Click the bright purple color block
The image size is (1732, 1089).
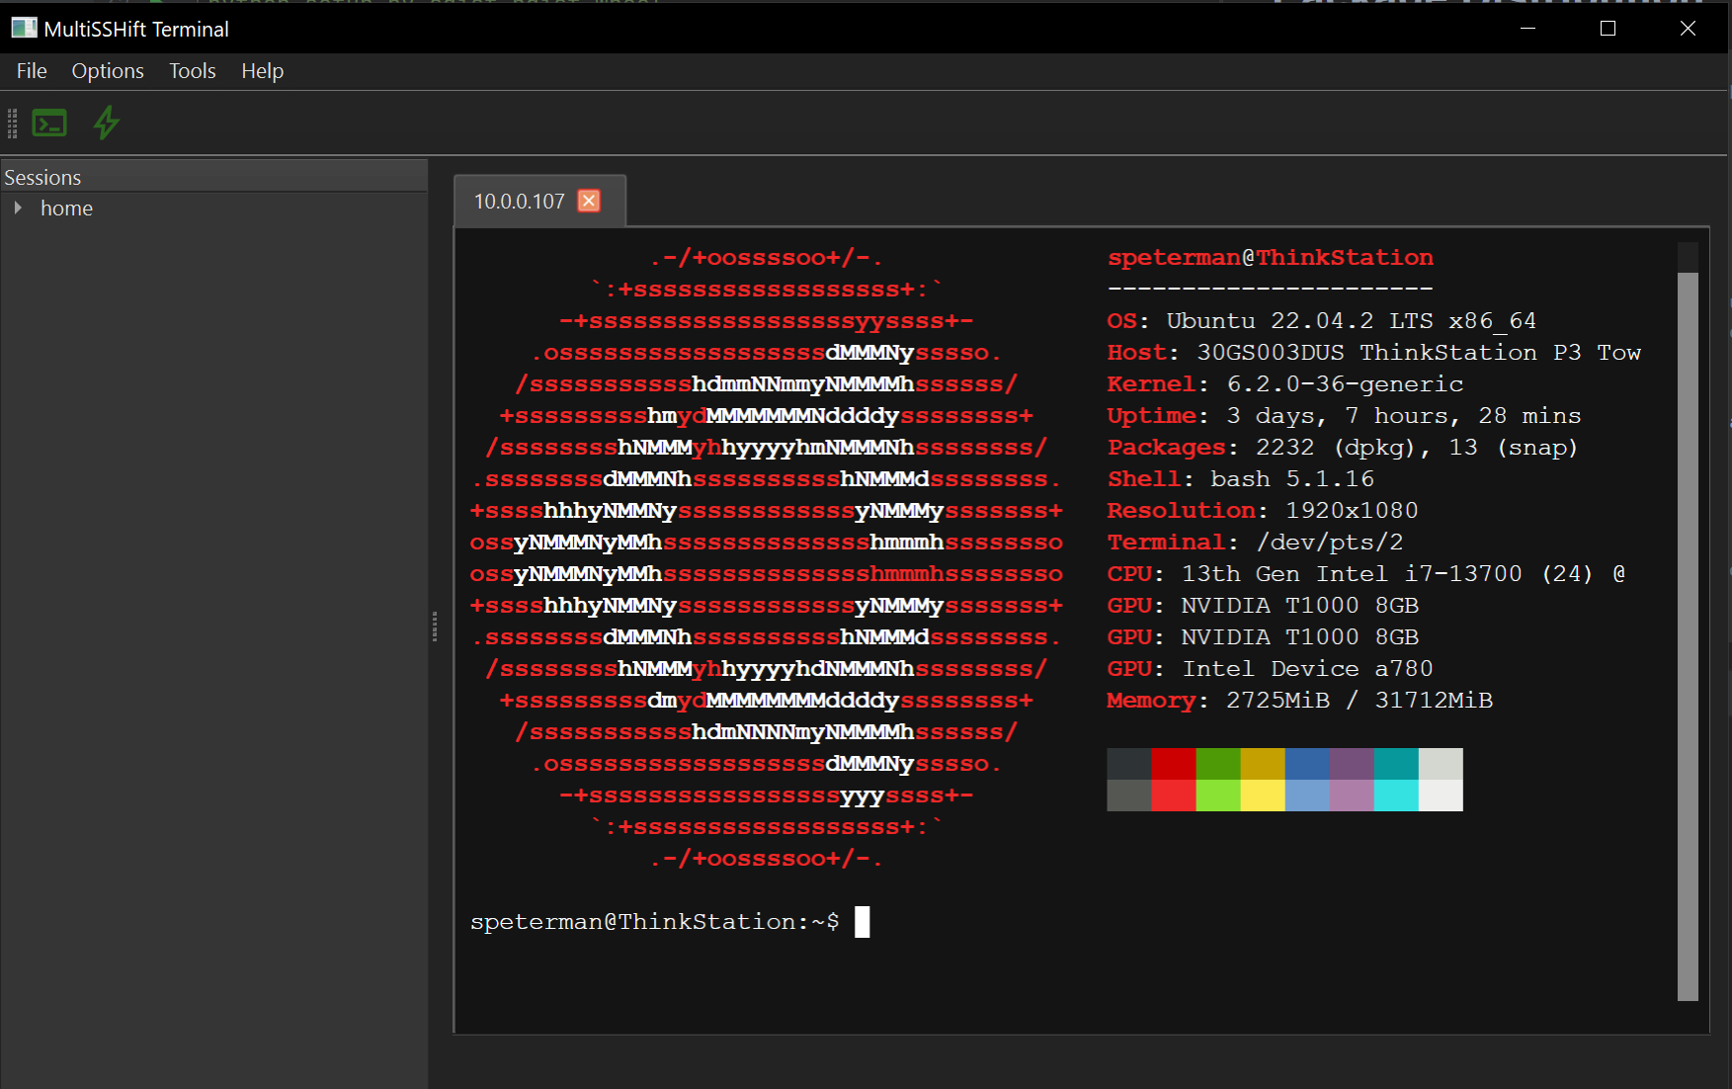tap(1352, 796)
